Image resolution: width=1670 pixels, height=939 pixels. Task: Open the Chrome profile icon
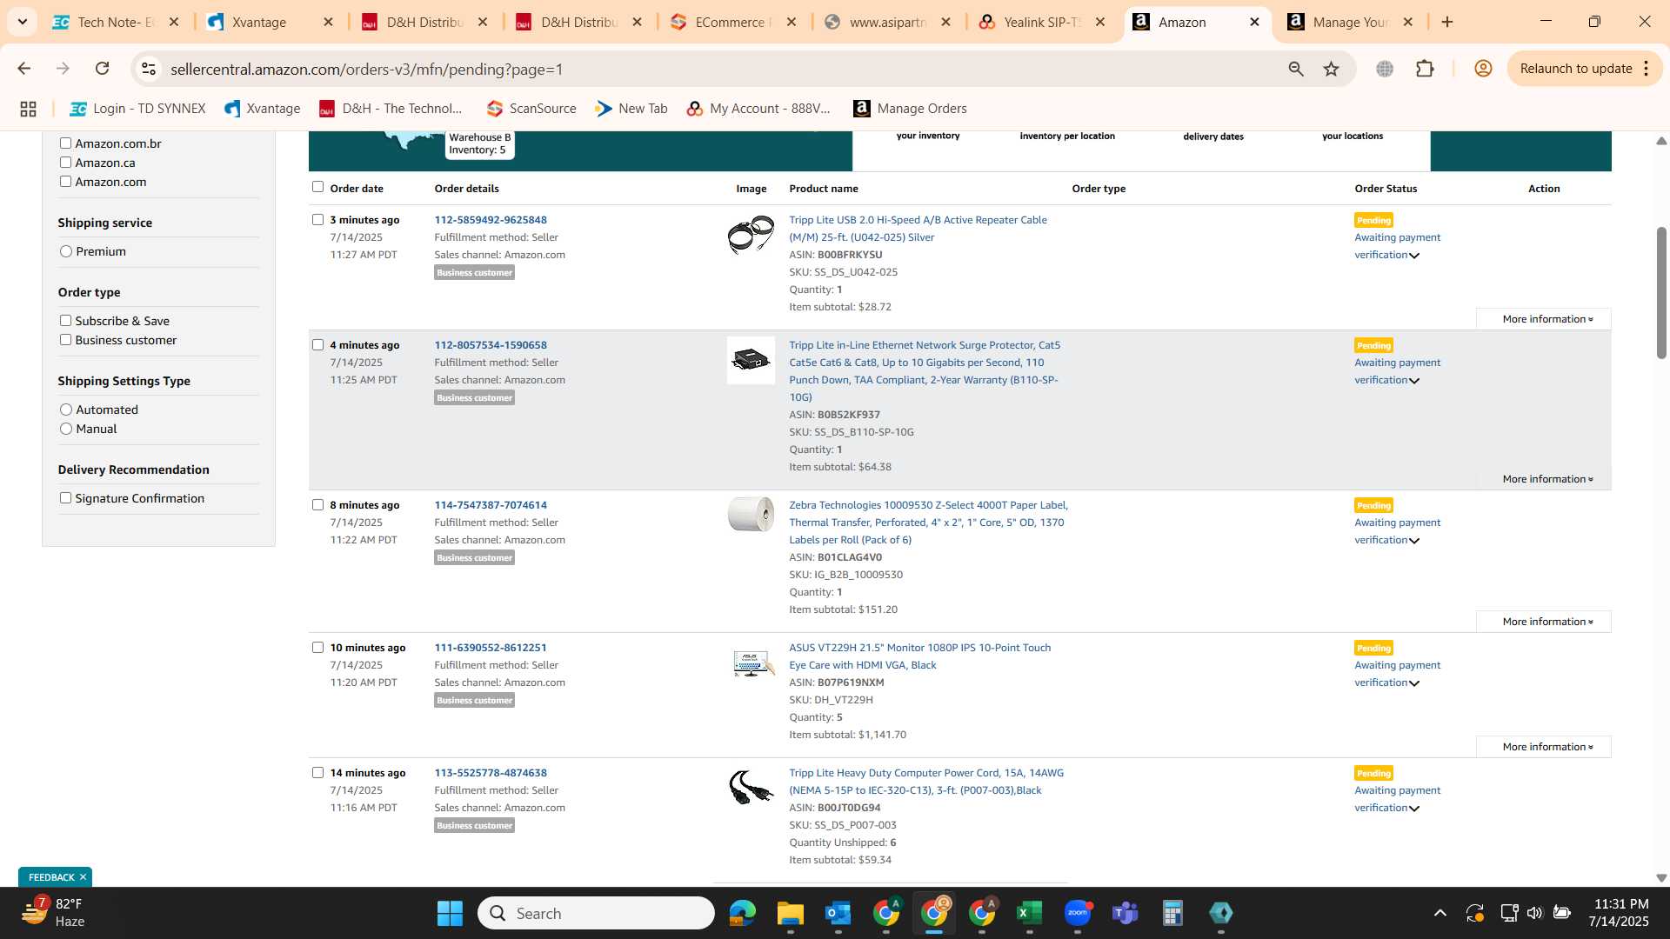1483,69
